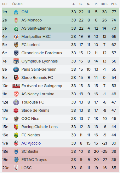Select the En Avant de Guingamp EAG logo

pos(16,86)
